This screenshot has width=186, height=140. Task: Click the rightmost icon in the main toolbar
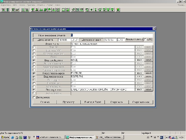pyautogui.click(x=118, y=10)
